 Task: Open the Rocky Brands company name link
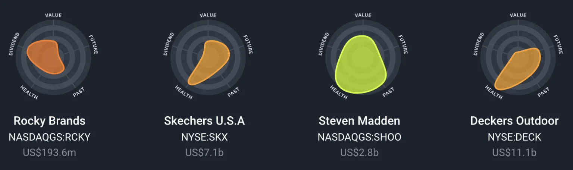49,121
